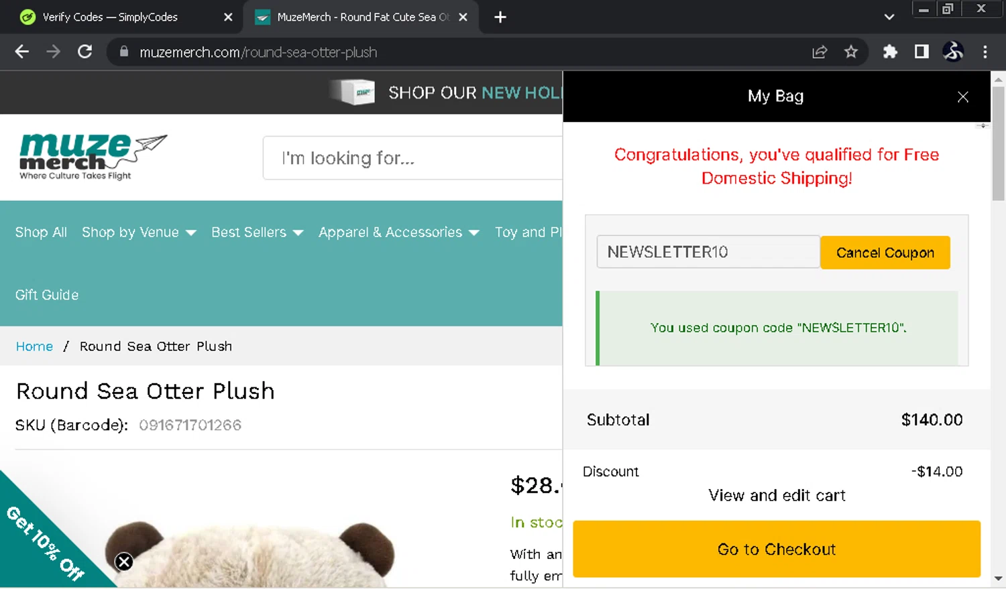Open the Shop All menu item
Image resolution: width=1006 pixels, height=589 pixels.
click(41, 232)
